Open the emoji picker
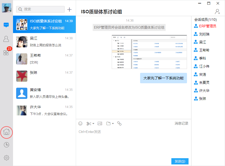 pyautogui.click(x=80, y=123)
